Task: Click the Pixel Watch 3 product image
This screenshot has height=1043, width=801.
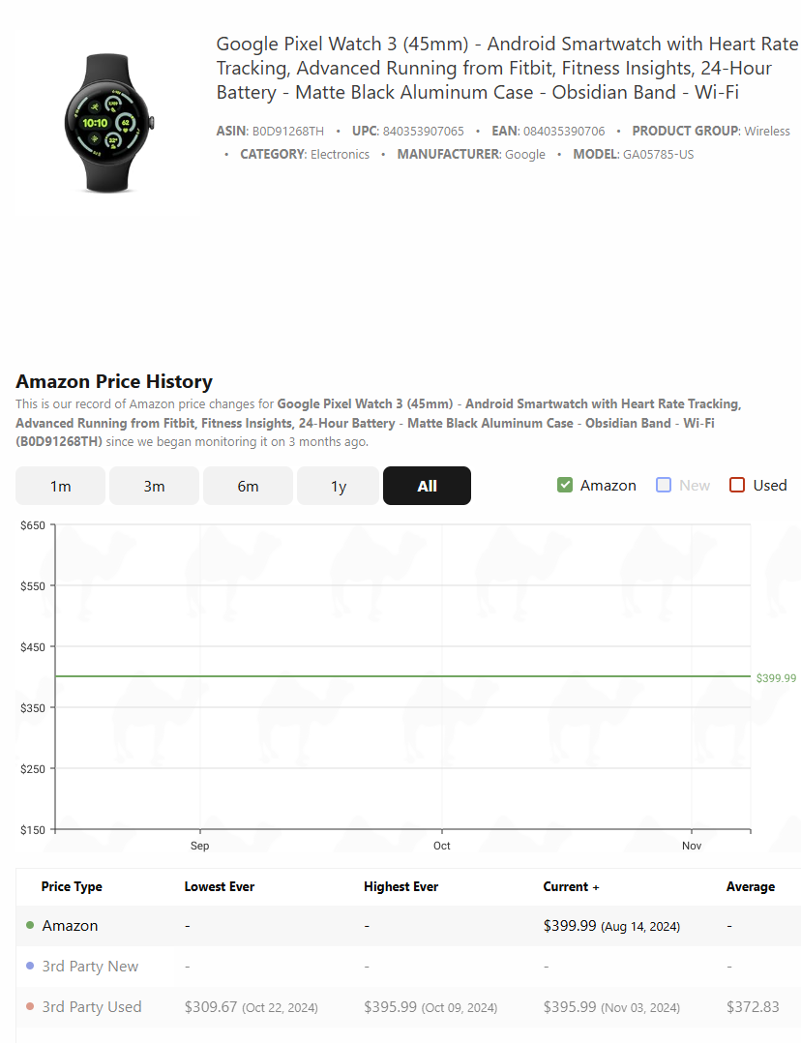Action: point(109,124)
